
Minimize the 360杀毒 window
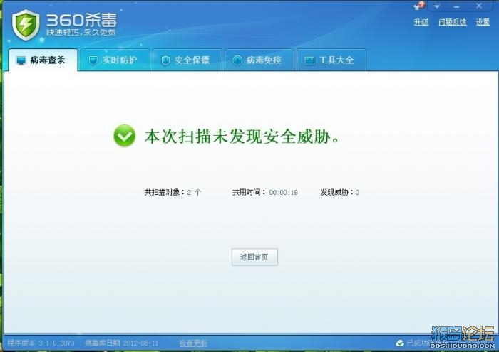pos(457,6)
